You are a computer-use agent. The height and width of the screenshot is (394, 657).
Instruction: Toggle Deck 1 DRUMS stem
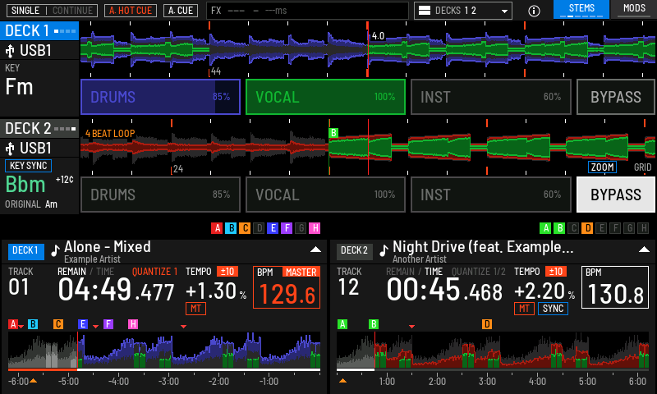[x=160, y=97]
